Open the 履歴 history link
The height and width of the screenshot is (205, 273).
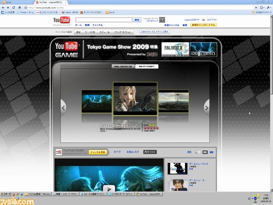[185, 25]
